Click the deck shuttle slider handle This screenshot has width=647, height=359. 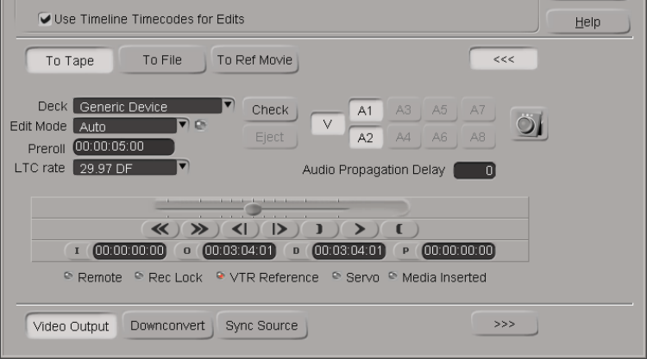(x=253, y=208)
